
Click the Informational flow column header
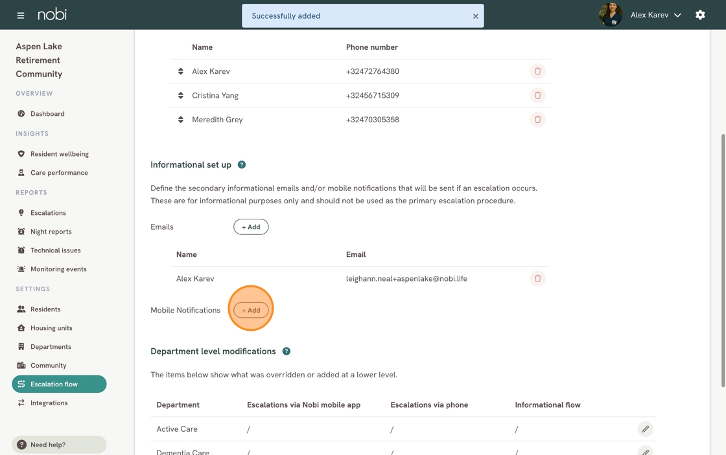point(548,405)
